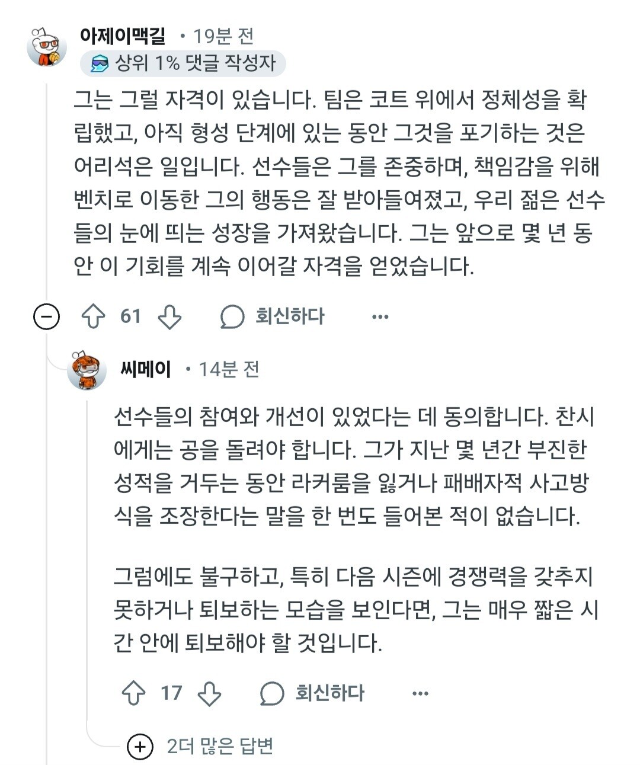The image size is (640, 765).
Task: Visit the 씨메이 username profile
Action: point(146,369)
